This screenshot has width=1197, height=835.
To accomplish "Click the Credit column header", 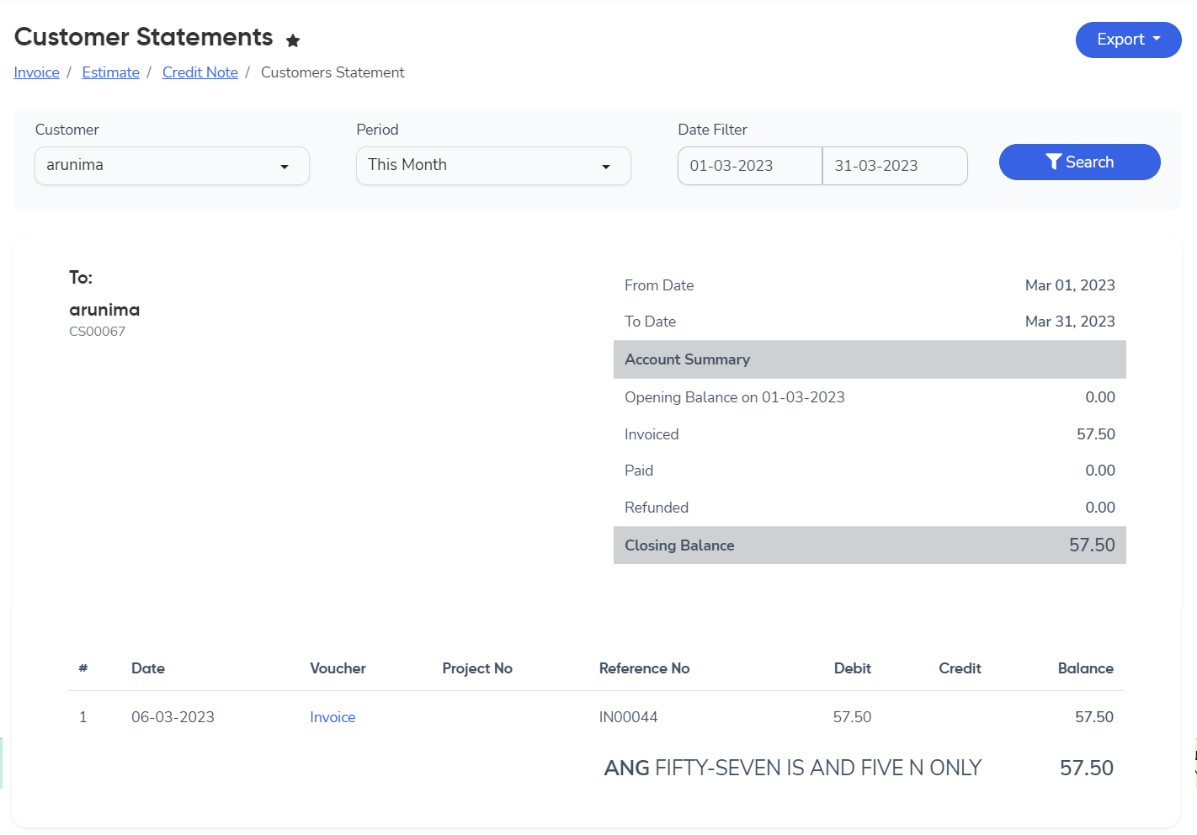I will [960, 668].
